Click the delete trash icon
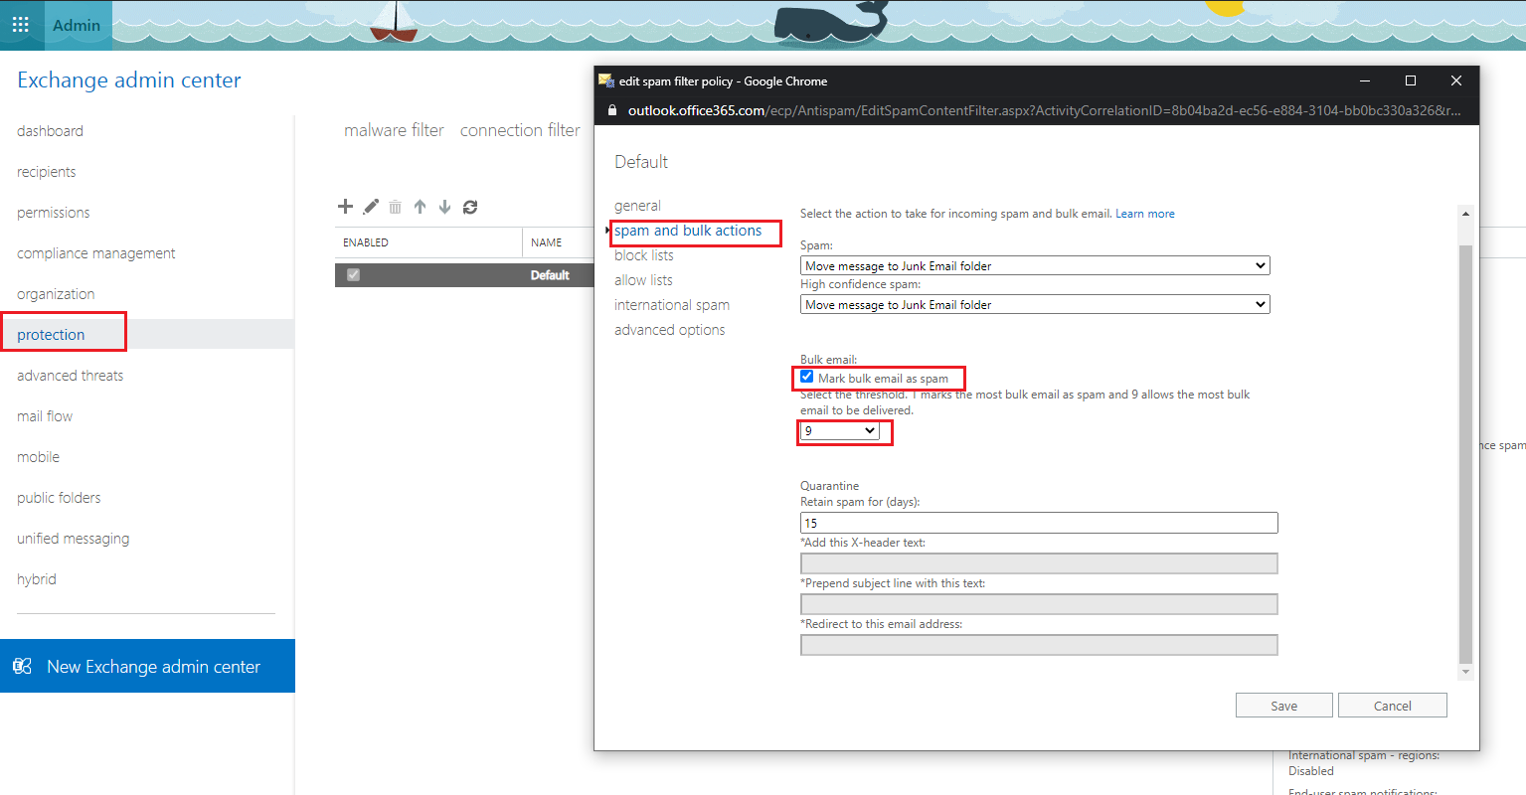This screenshot has height=795, width=1526. click(395, 207)
